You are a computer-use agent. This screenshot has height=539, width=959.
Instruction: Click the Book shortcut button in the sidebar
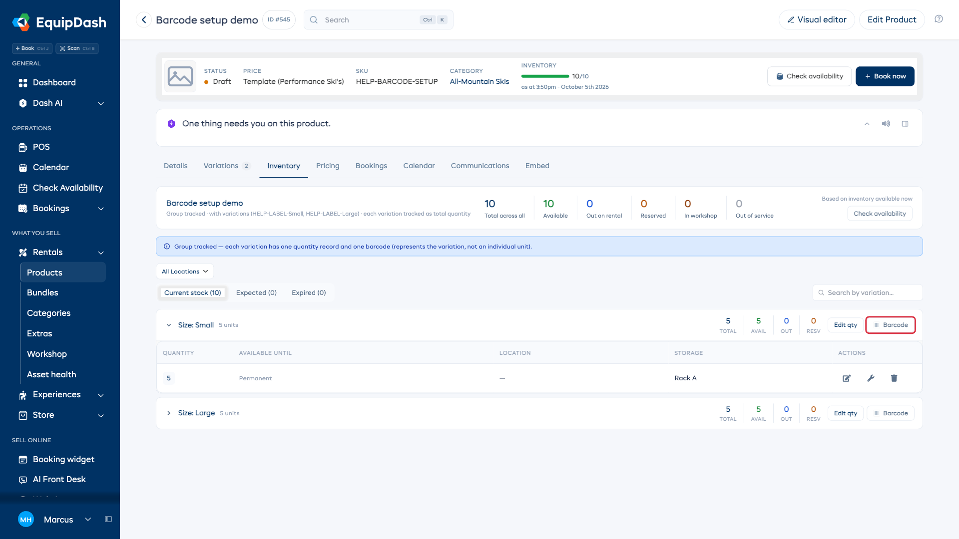click(x=32, y=48)
